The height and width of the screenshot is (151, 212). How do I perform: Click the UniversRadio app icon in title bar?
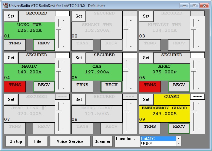[5, 5]
